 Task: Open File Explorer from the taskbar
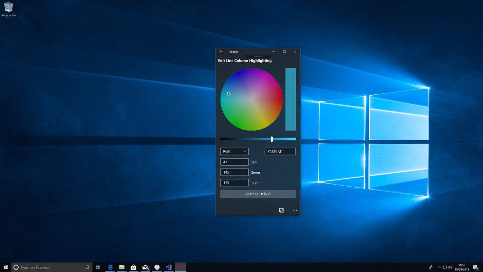pos(122,267)
